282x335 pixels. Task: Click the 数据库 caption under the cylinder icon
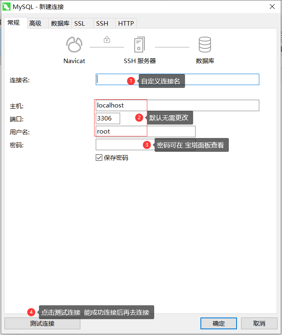205,61
